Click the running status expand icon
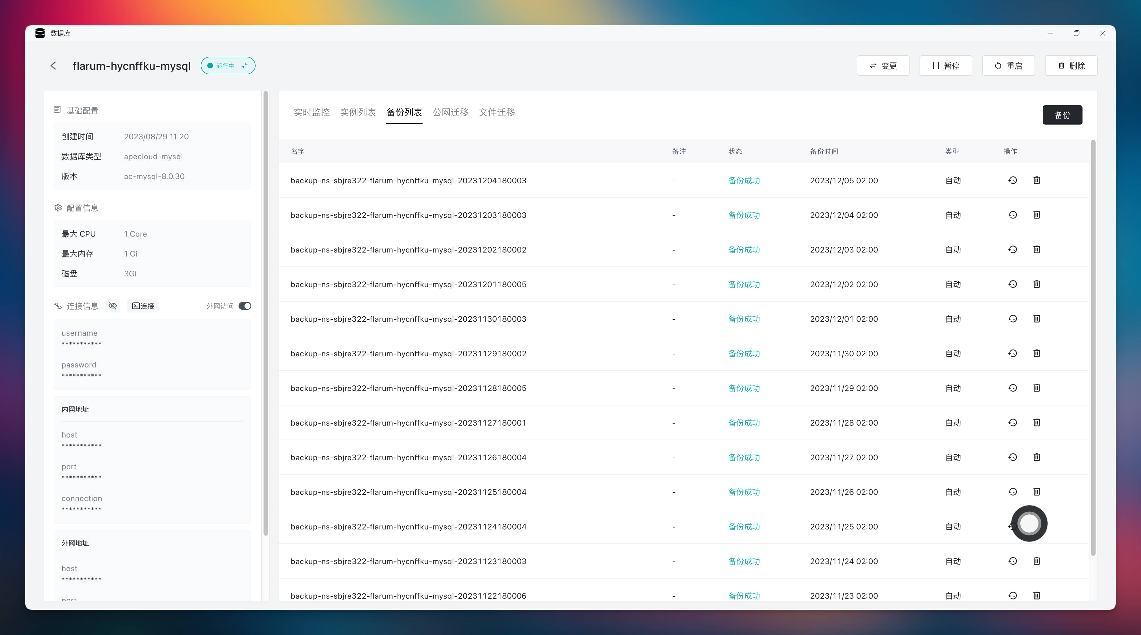This screenshot has width=1141, height=635. pyautogui.click(x=244, y=66)
